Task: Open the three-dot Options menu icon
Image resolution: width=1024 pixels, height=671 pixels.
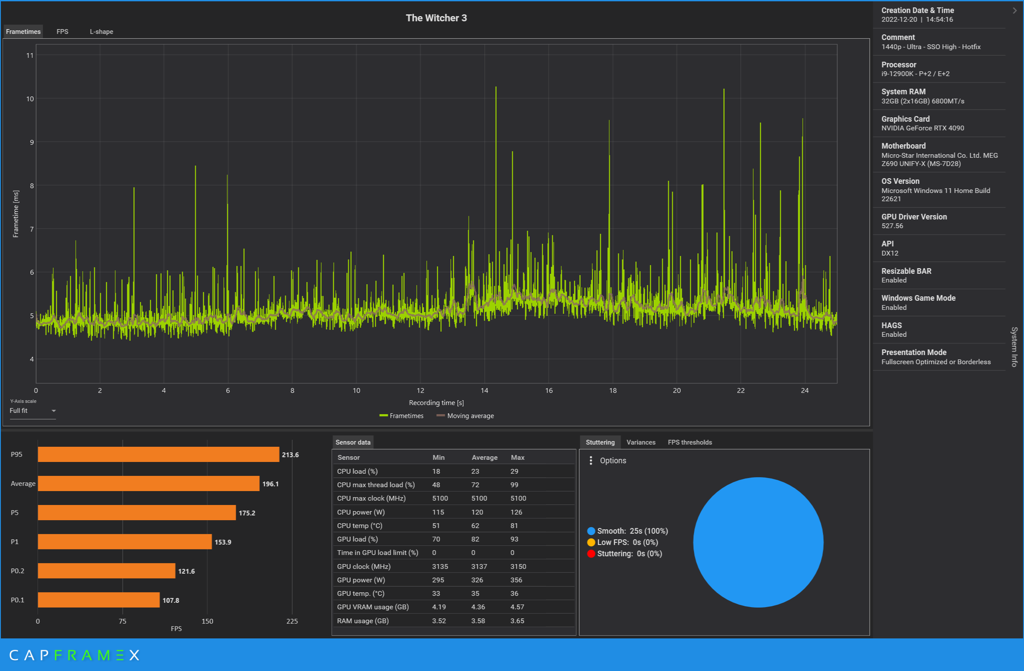Action: pyautogui.click(x=590, y=460)
